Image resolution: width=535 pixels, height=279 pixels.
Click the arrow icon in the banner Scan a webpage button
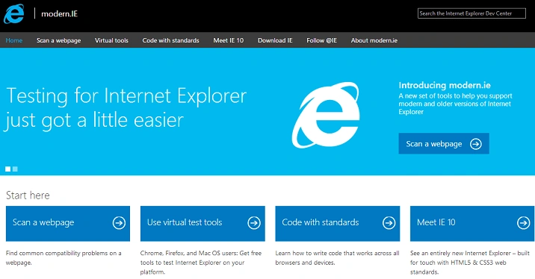476,144
